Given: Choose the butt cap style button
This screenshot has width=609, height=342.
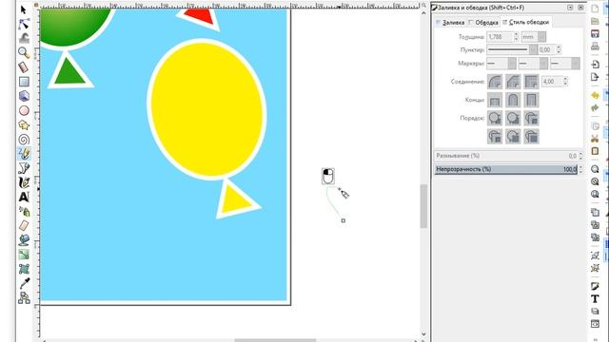Looking at the screenshot, I should (495, 100).
